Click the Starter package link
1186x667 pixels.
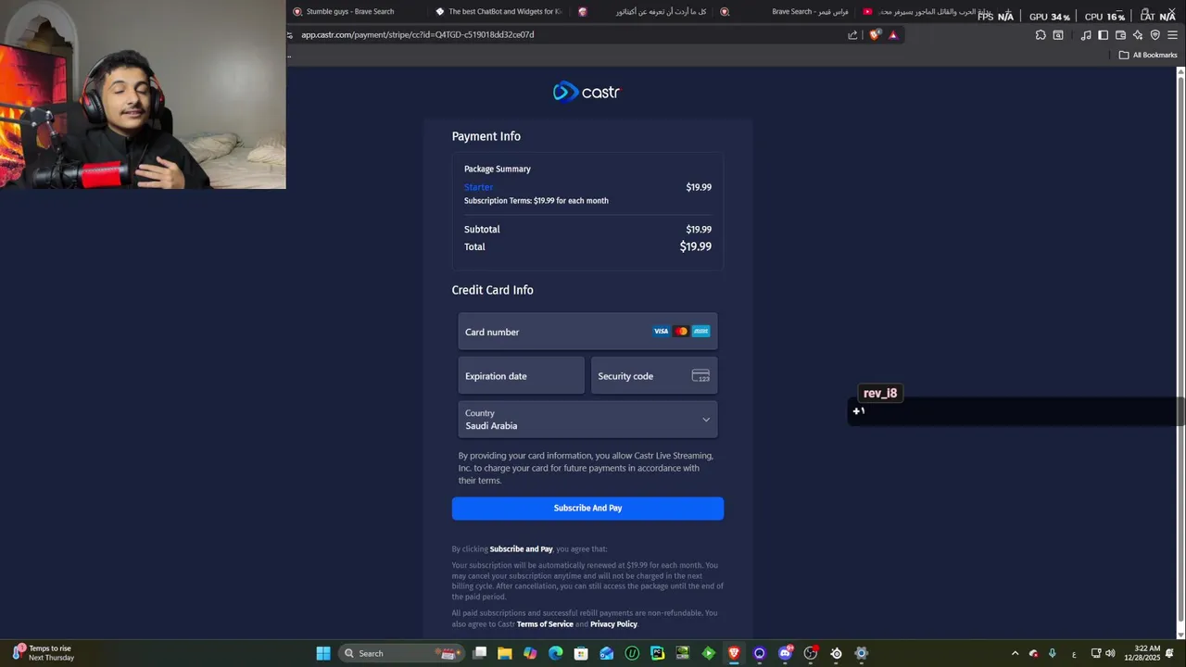click(478, 187)
